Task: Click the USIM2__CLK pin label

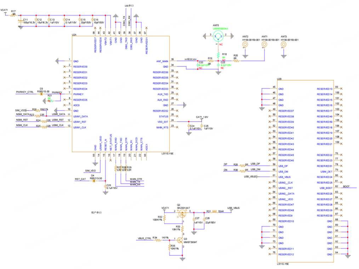Action: pos(285,183)
